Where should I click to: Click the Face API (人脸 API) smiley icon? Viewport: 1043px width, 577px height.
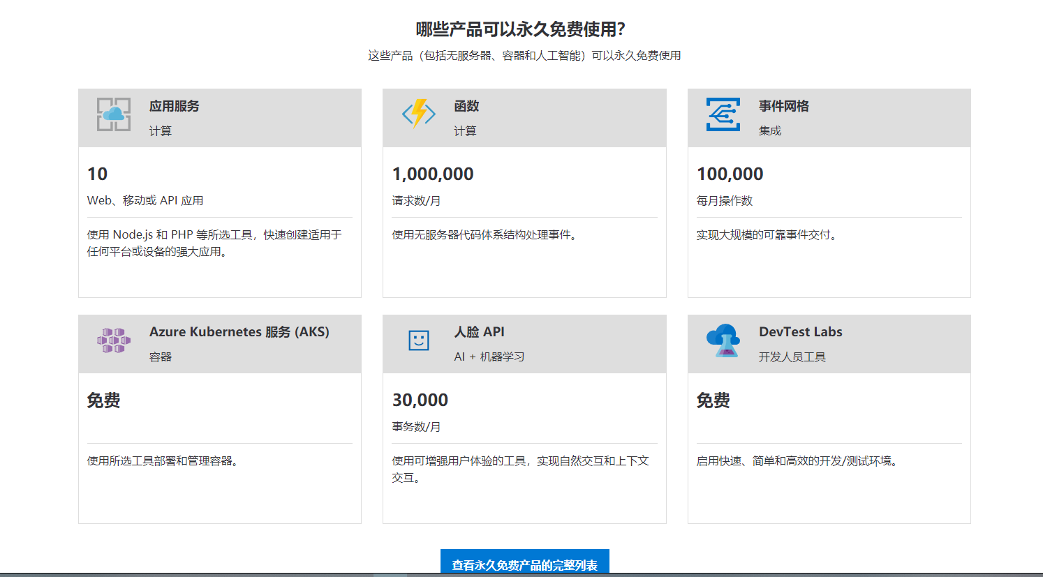[x=419, y=340]
